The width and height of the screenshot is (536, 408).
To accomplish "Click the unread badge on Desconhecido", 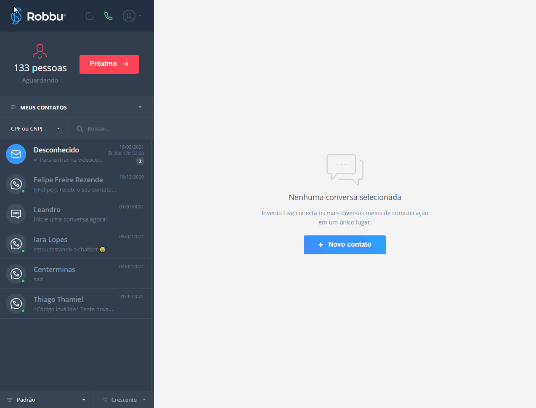I will pyautogui.click(x=140, y=161).
